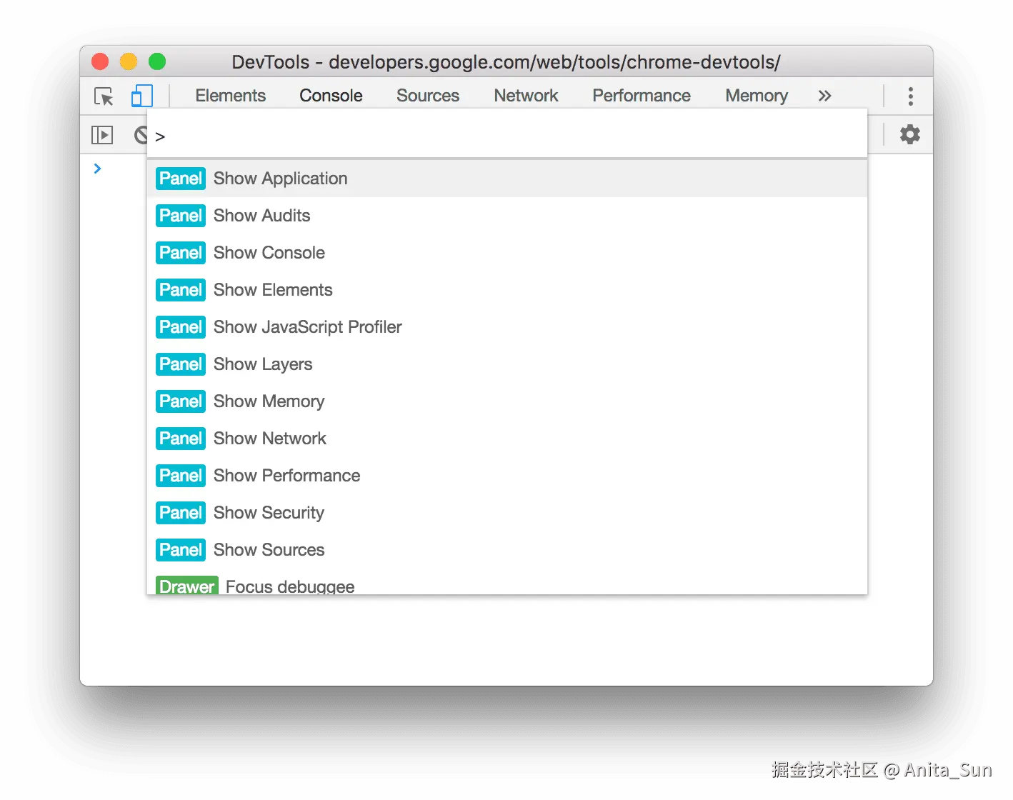Maximize DevTools with the green button
Screen dimensions: 1013x800
[157, 61]
